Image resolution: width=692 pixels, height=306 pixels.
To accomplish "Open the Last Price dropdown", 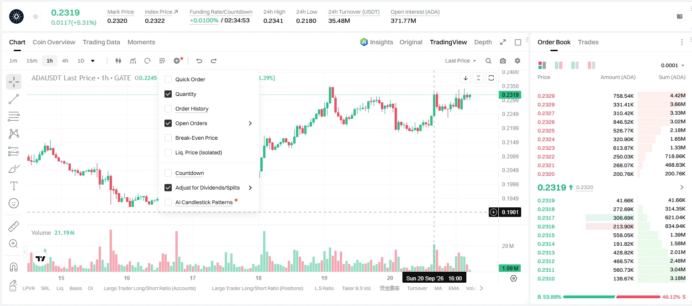I will 460,61.
